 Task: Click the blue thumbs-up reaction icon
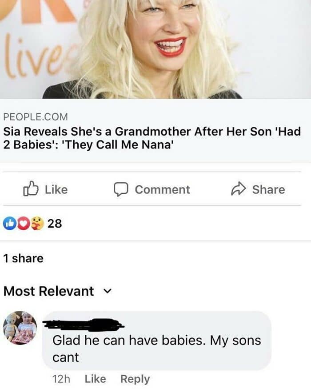pos(9,223)
